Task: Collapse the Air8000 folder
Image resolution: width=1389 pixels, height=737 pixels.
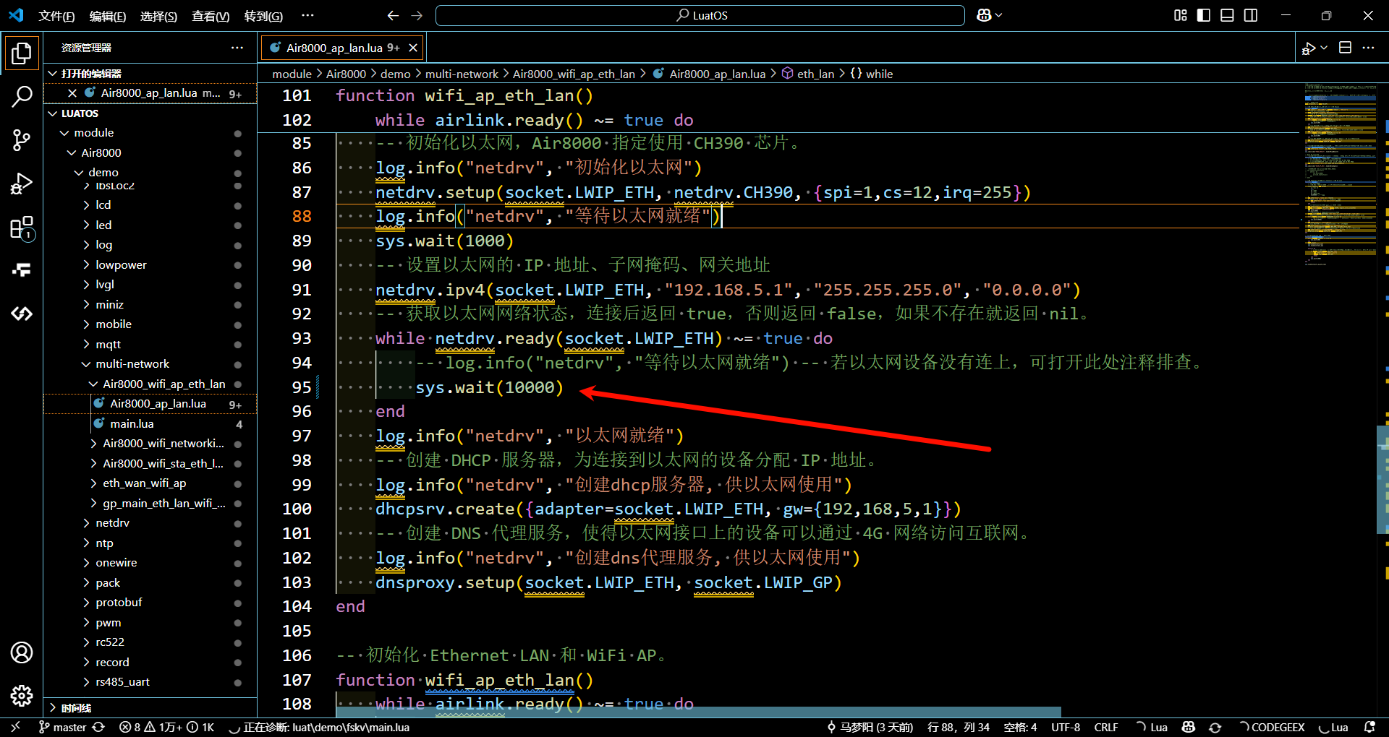Action: point(150,152)
